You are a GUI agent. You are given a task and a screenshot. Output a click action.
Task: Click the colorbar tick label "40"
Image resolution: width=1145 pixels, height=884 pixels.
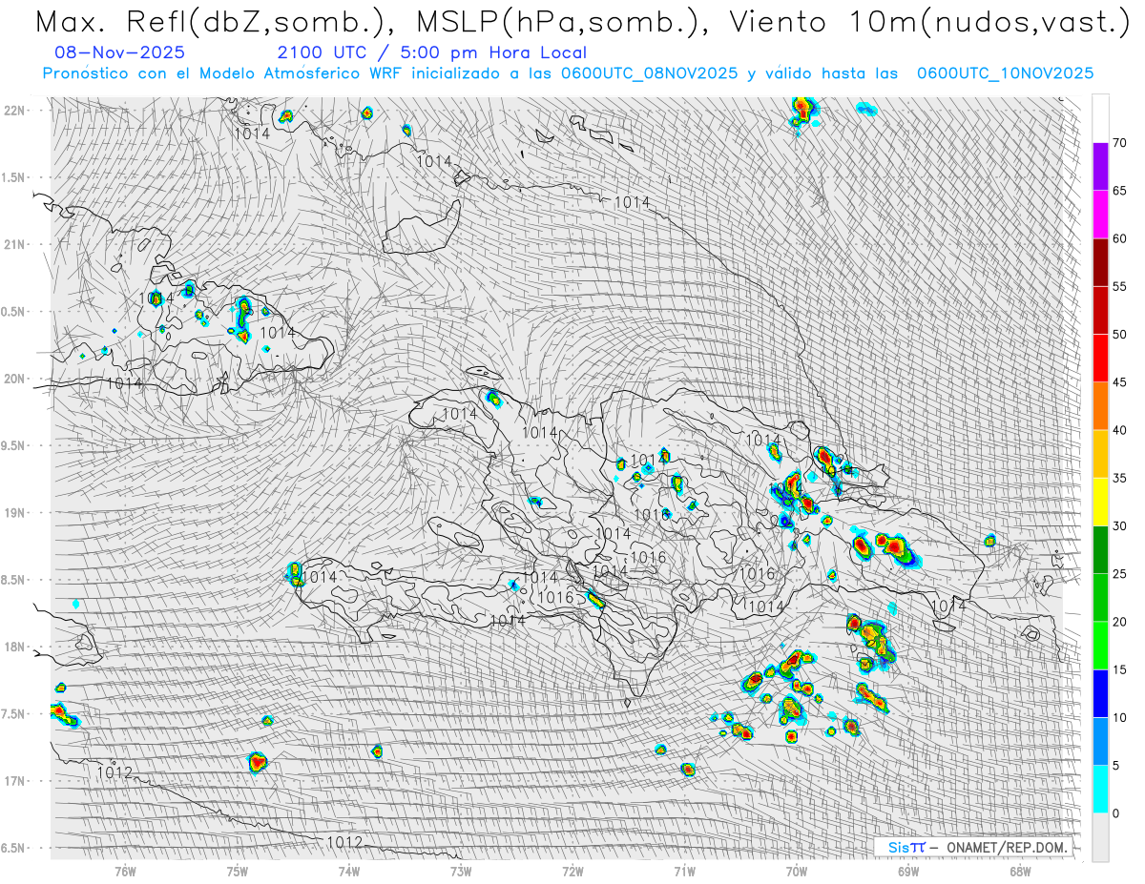1119,430
